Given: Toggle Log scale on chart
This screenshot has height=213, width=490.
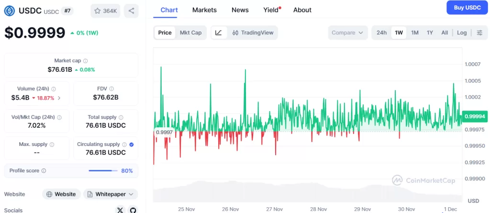Looking at the screenshot, I should pyautogui.click(x=461, y=33).
